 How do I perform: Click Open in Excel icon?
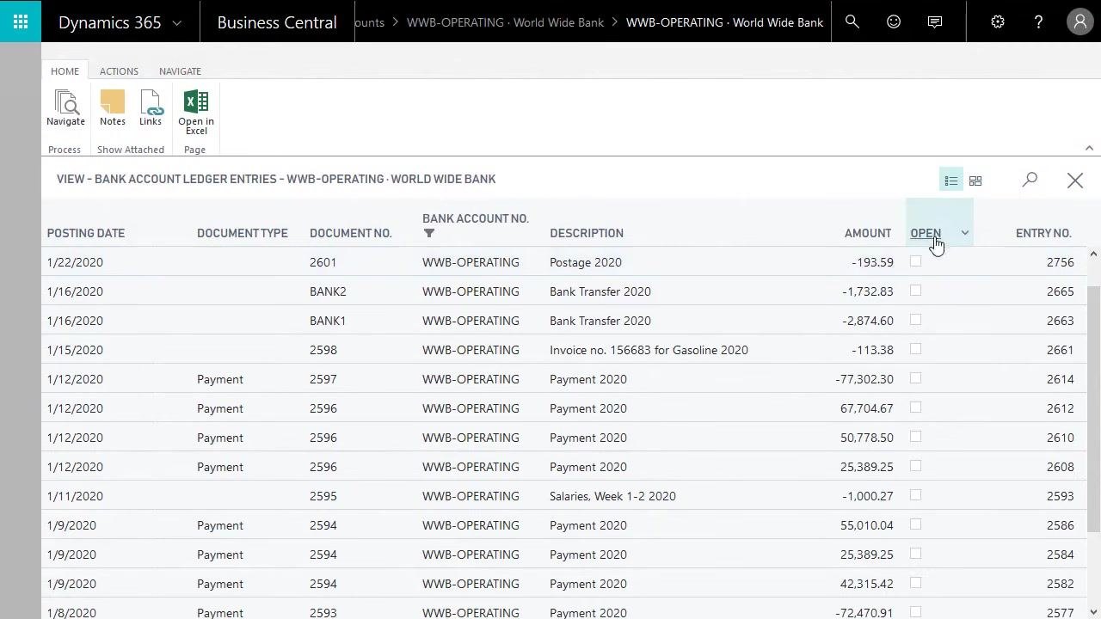tap(196, 112)
